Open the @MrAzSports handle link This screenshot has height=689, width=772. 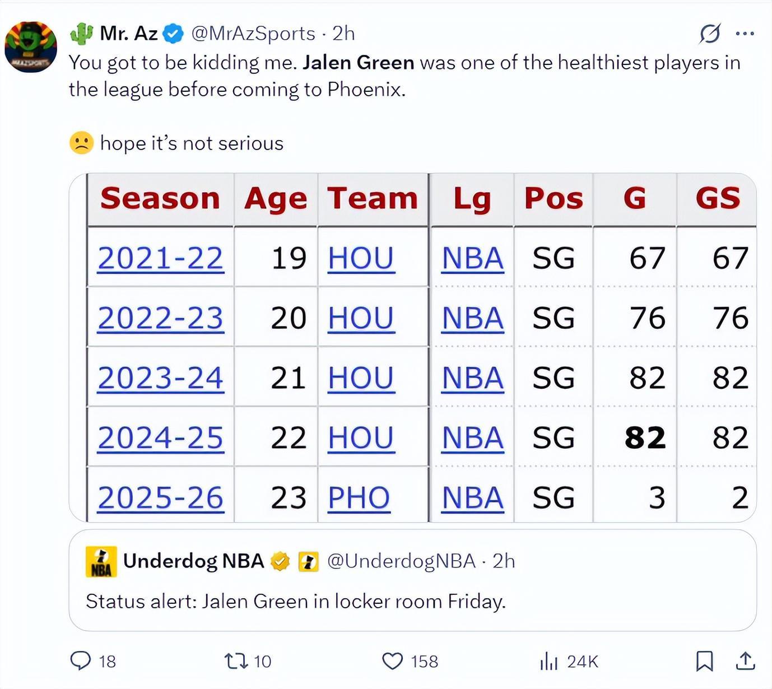coord(253,34)
